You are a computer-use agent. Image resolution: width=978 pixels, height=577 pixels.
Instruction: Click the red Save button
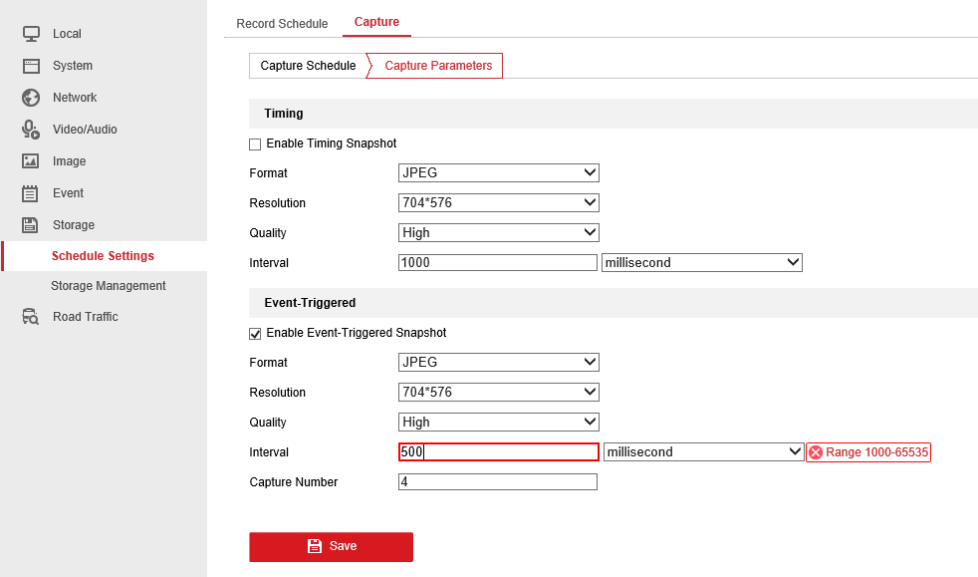tap(331, 546)
